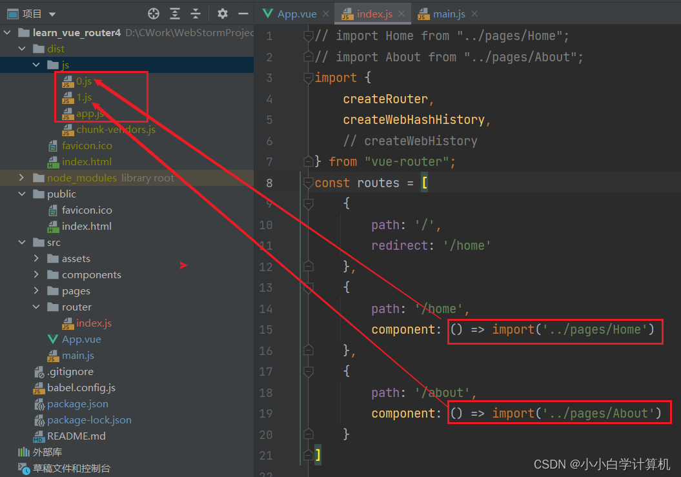This screenshot has width=681, height=477.
Task: Click the '/home' redirect value
Action: [x=467, y=245]
